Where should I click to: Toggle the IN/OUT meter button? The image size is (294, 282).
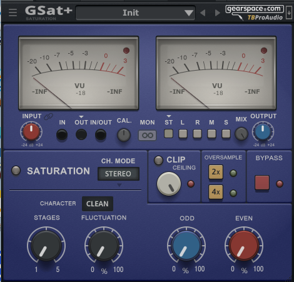tap(101, 134)
